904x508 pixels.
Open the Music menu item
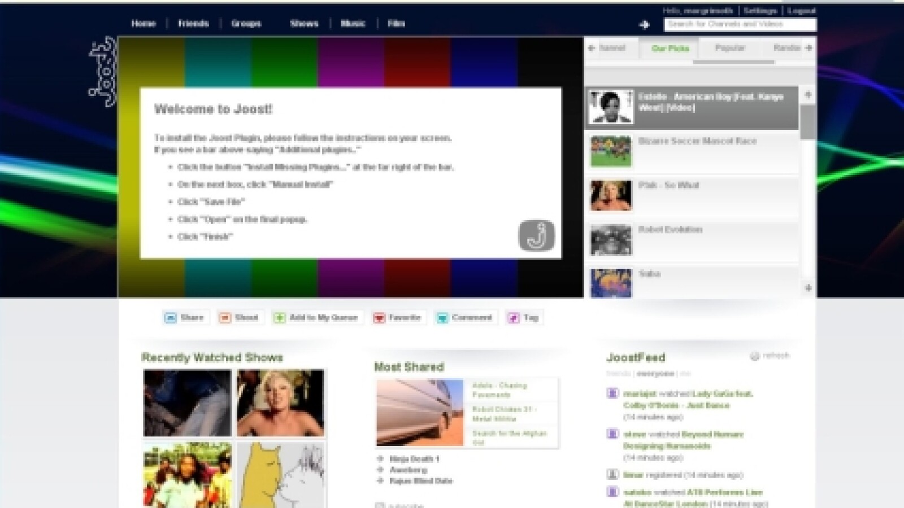353,24
